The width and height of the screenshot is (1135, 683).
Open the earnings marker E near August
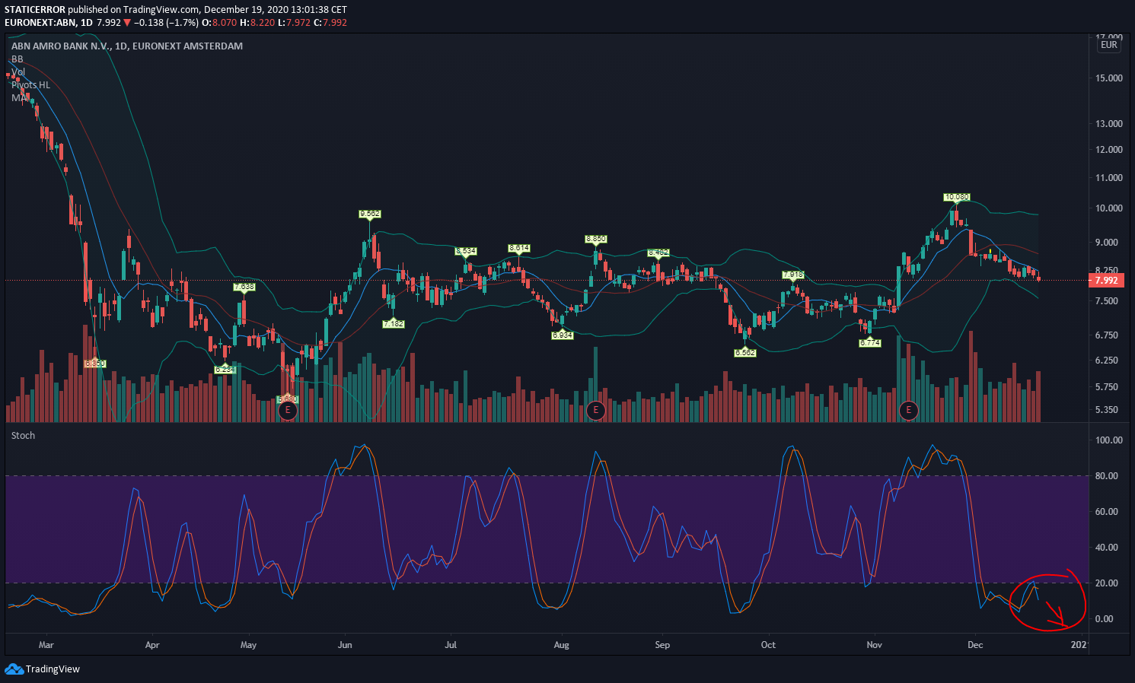[596, 411]
